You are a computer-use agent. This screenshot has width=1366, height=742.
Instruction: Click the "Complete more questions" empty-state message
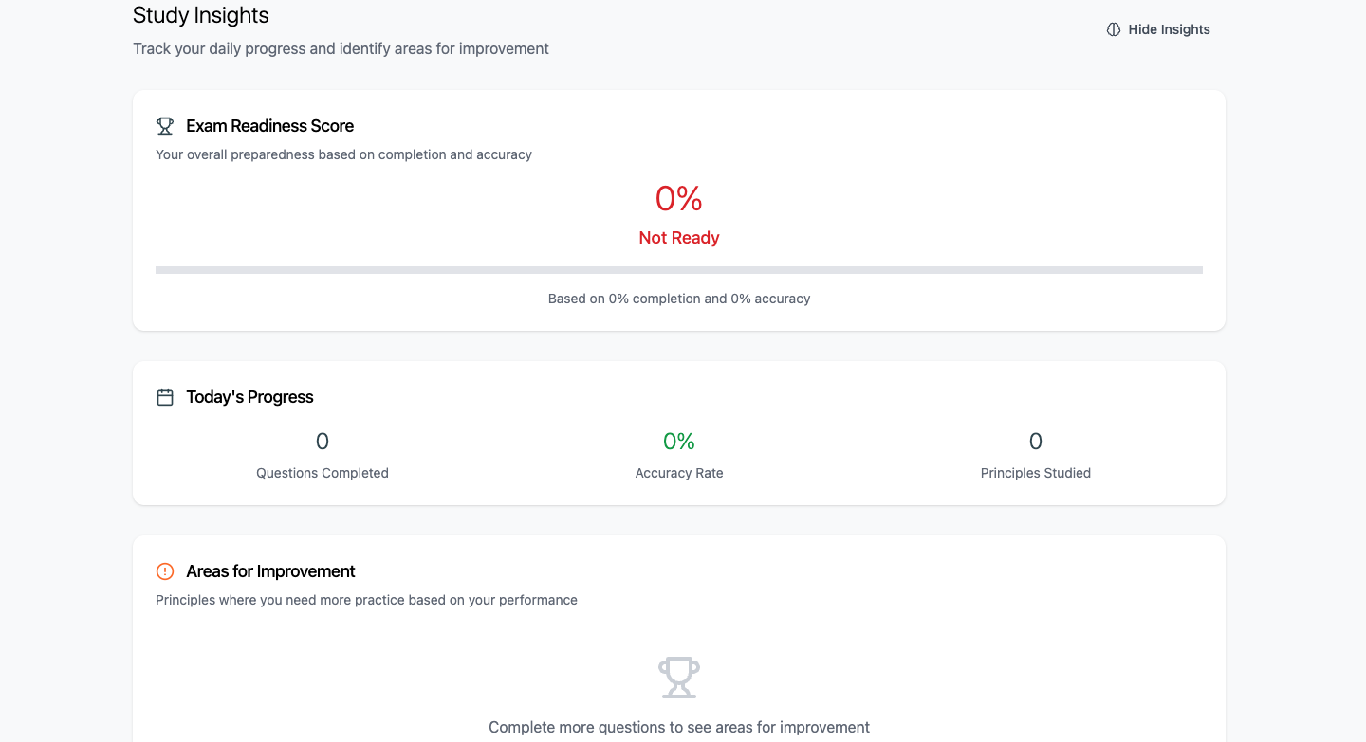pos(679,728)
